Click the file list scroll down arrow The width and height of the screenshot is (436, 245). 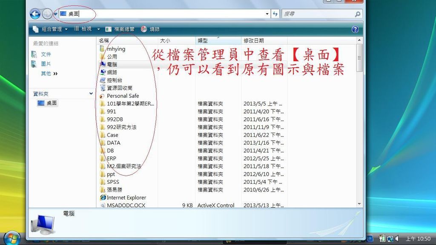[x=359, y=204]
